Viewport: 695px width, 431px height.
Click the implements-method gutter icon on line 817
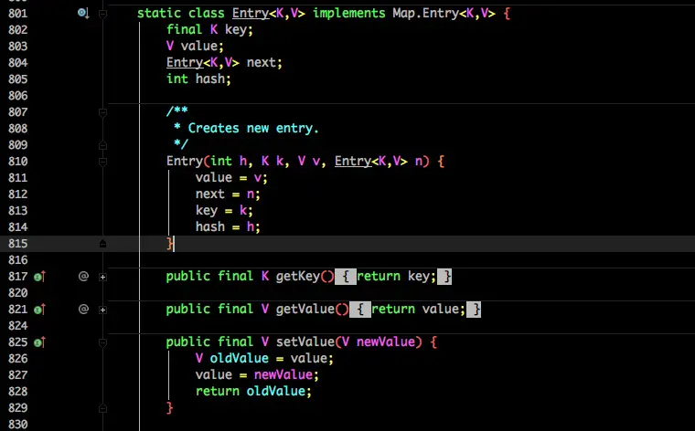point(39,277)
